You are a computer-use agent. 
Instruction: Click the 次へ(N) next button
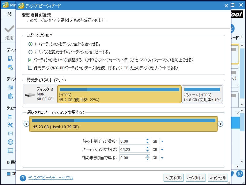tap(195, 178)
